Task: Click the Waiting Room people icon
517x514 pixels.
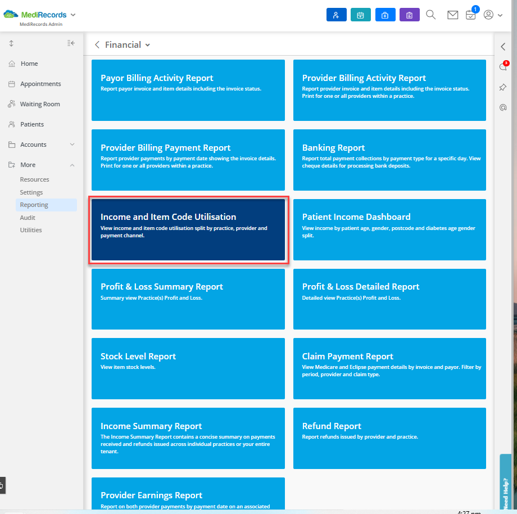Action: [12, 104]
